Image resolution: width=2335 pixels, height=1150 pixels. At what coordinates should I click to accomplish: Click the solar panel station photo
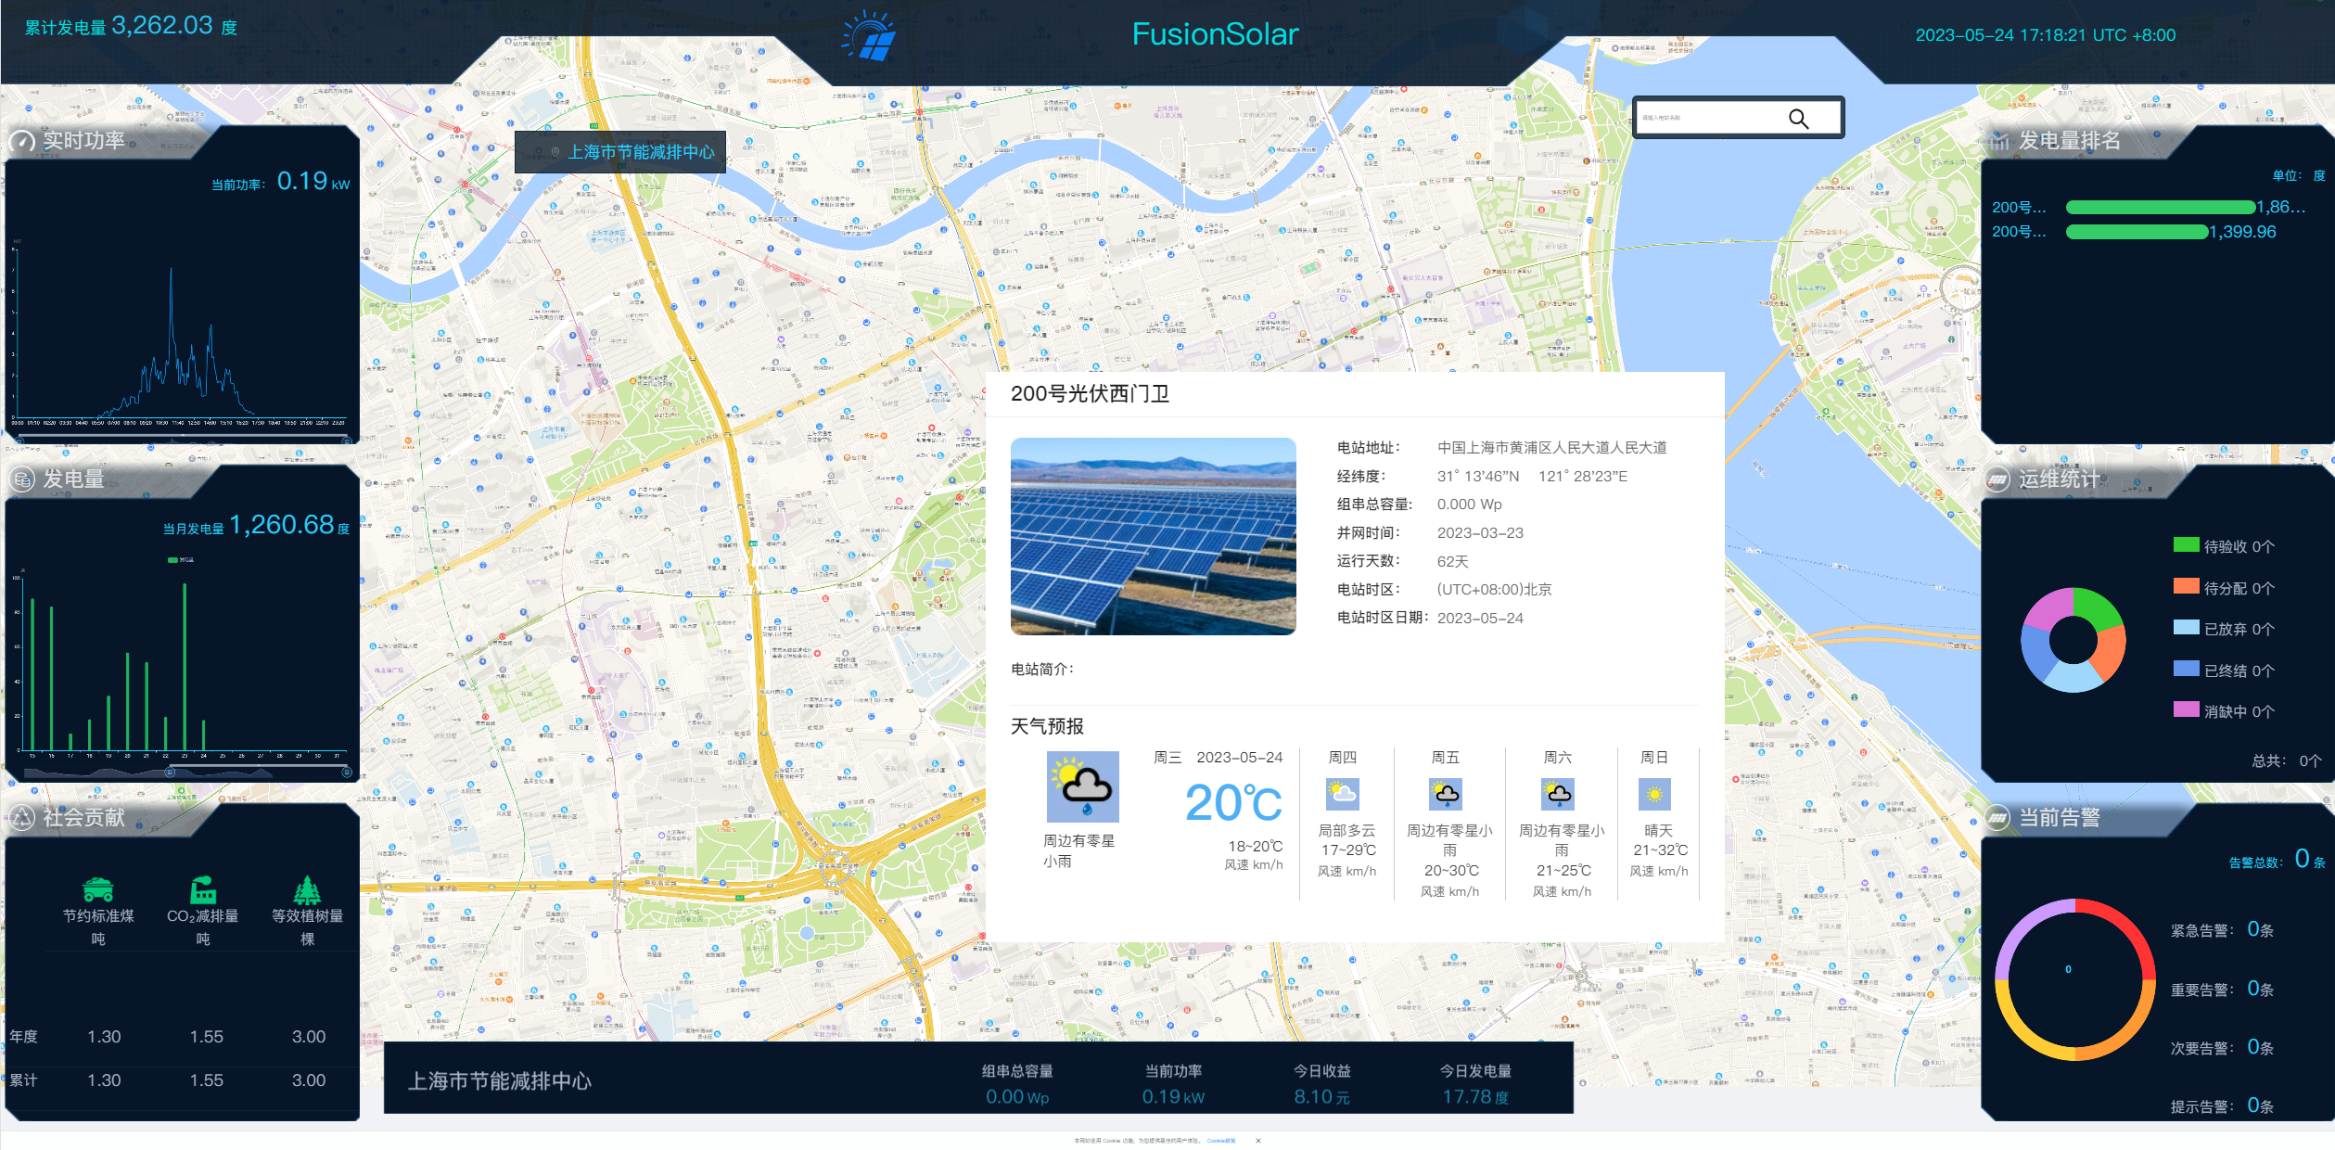point(1153,536)
